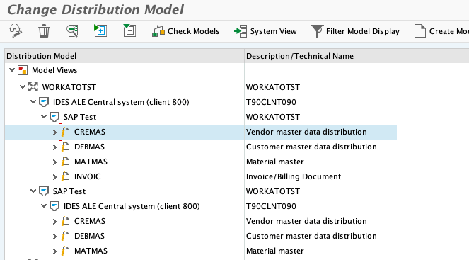Click first MATMAS document icon

(65, 162)
